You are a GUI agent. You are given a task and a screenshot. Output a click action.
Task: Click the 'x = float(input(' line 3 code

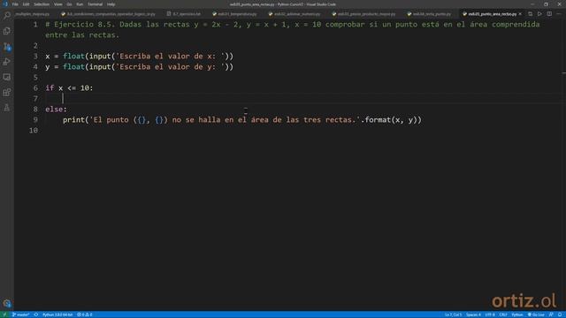coord(140,57)
